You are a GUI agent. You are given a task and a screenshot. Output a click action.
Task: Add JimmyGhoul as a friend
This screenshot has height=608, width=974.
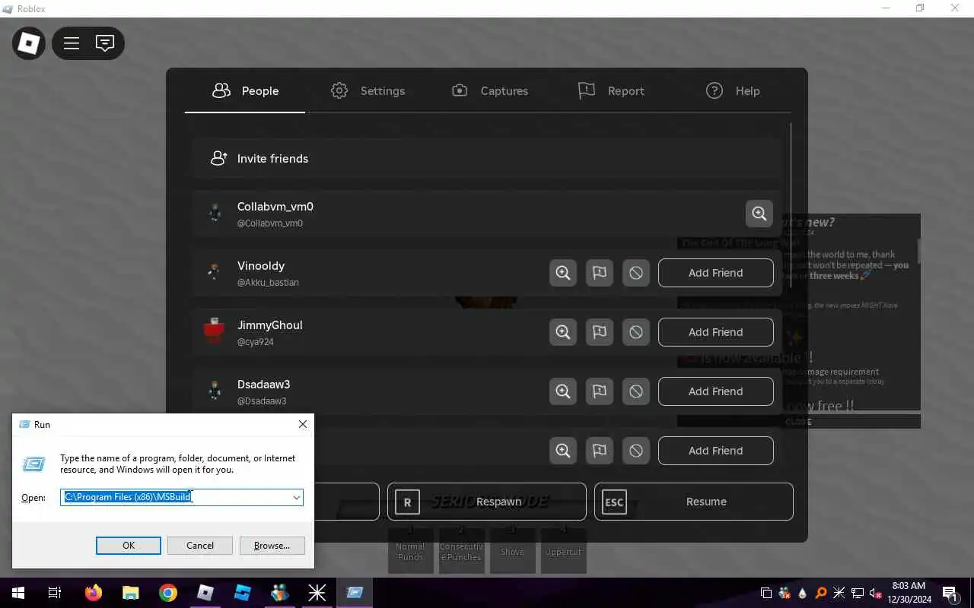(x=715, y=332)
